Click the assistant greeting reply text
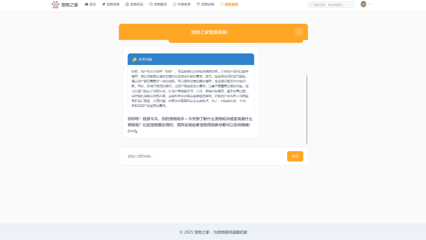The width and height of the screenshot is (426, 240). click(190, 125)
